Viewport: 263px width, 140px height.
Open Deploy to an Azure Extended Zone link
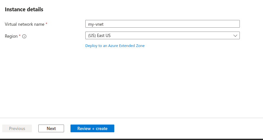tap(115, 46)
